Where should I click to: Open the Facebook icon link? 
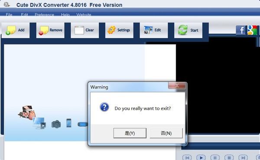pos(240,30)
